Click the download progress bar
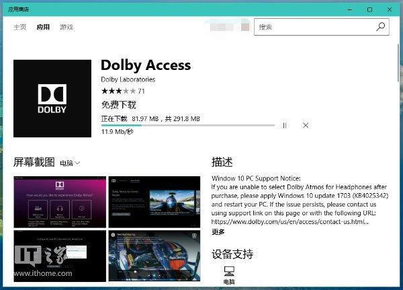 click(x=188, y=125)
